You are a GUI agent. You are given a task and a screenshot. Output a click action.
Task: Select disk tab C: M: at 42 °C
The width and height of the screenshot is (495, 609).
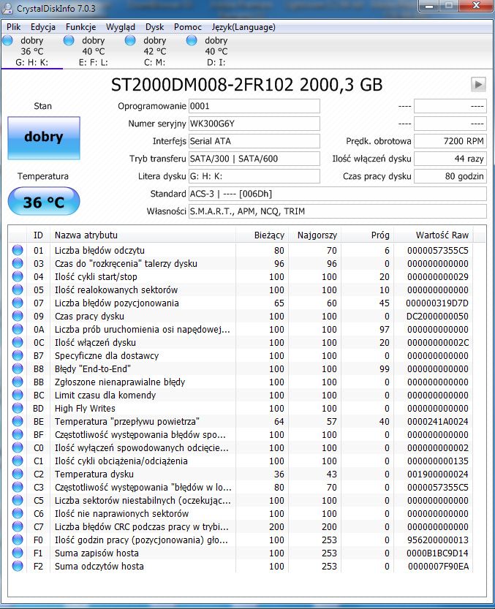(x=154, y=51)
